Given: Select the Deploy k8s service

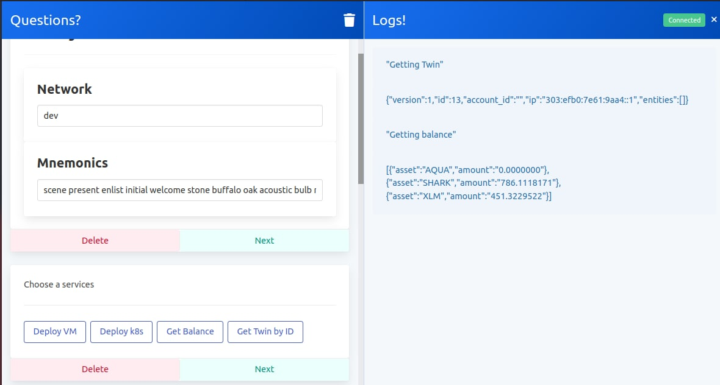Looking at the screenshot, I should (x=121, y=331).
